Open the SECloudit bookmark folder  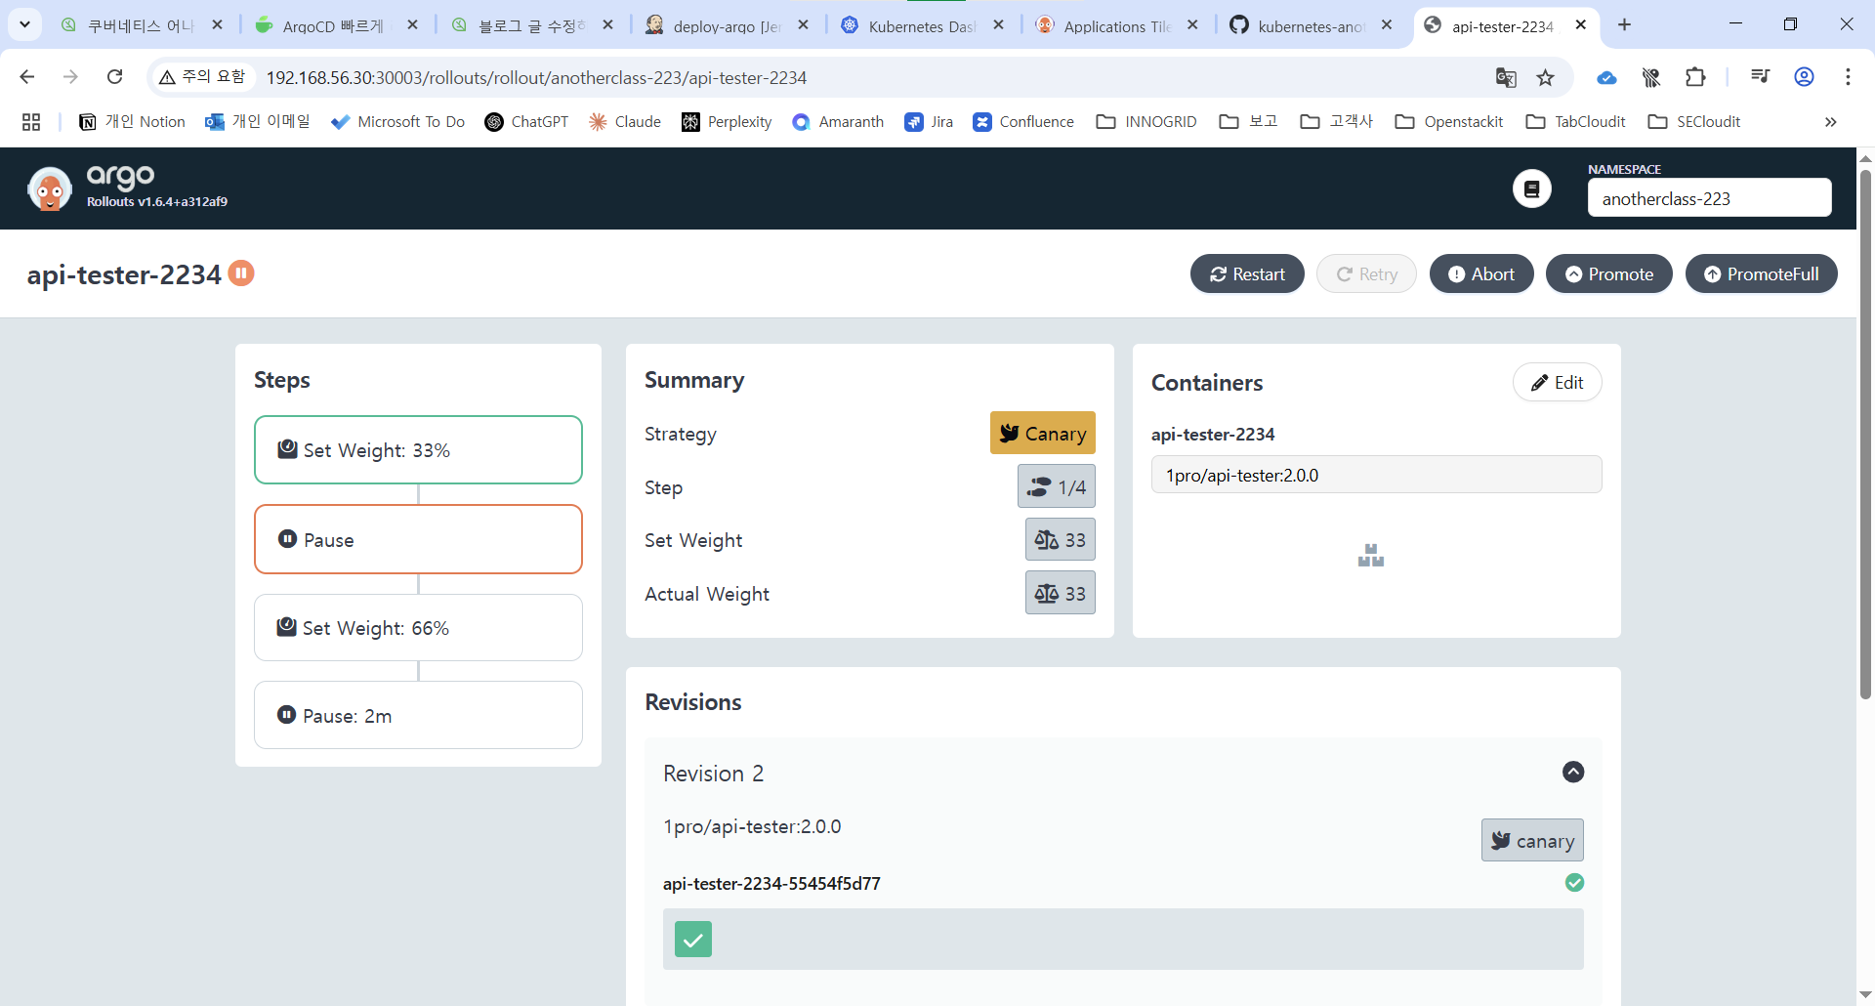[1694, 122]
